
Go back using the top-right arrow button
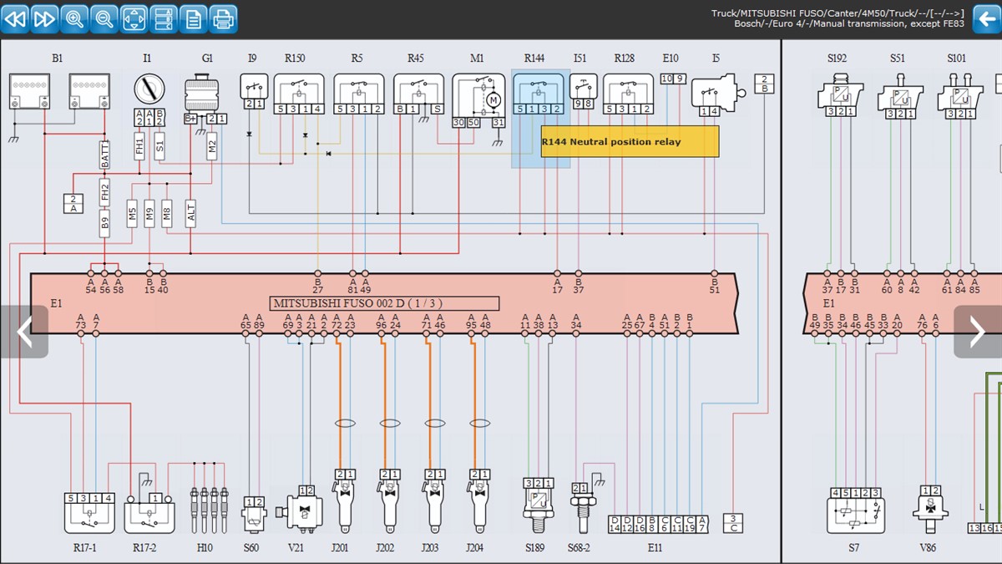986,18
